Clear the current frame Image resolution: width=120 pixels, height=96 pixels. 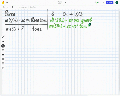point(33,7)
